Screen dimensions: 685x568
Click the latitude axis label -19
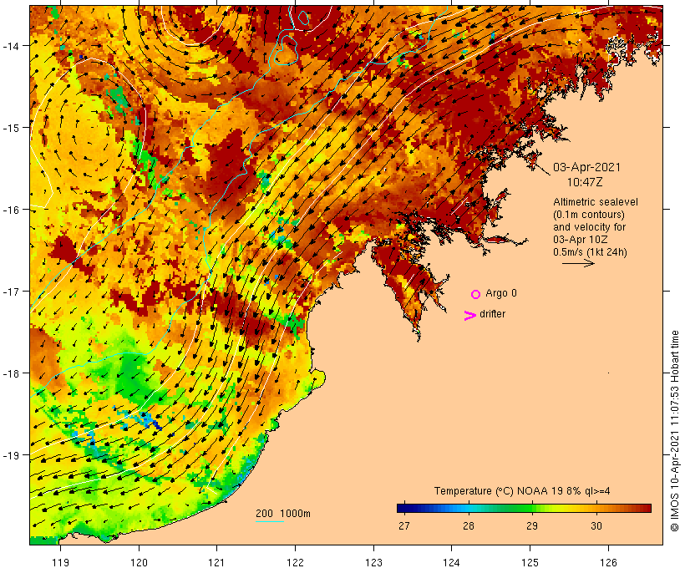[x=10, y=455]
